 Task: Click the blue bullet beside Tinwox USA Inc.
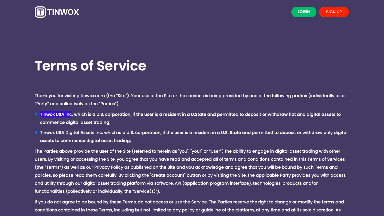[36, 114]
